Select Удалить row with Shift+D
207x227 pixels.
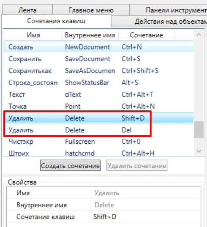click(x=99, y=118)
